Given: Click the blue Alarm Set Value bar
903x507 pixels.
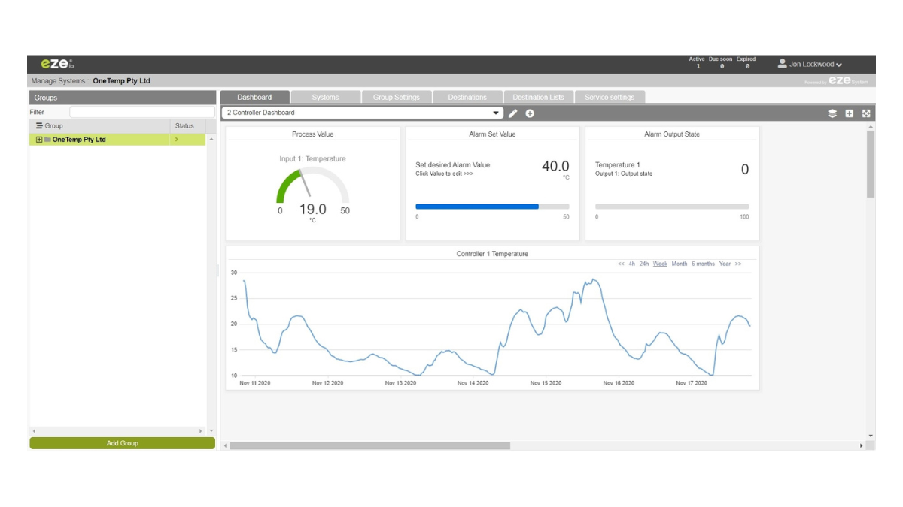Looking at the screenshot, I should (477, 206).
